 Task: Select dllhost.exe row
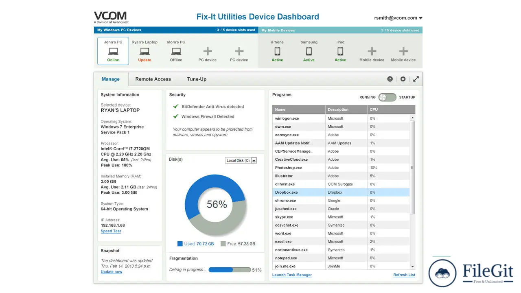(x=341, y=184)
